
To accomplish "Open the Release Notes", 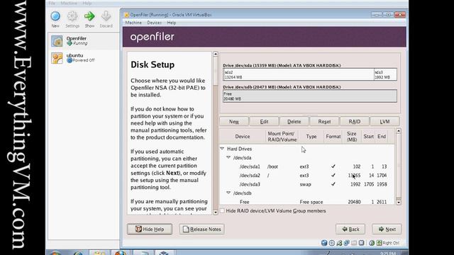I will click(x=201, y=229).
